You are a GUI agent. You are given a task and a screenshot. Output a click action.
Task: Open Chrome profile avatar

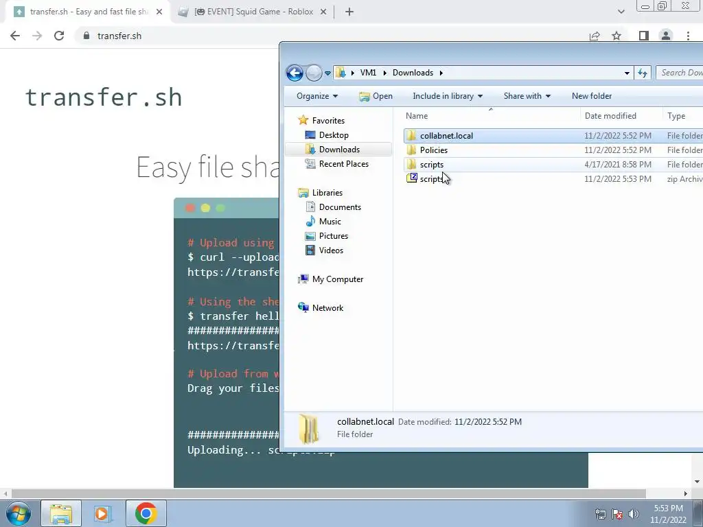666,36
